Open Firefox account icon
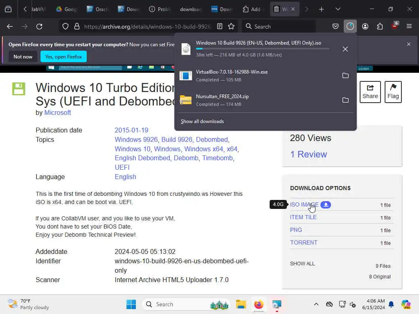Image resolution: width=419 pixels, height=314 pixels. [x=365, y=27]
